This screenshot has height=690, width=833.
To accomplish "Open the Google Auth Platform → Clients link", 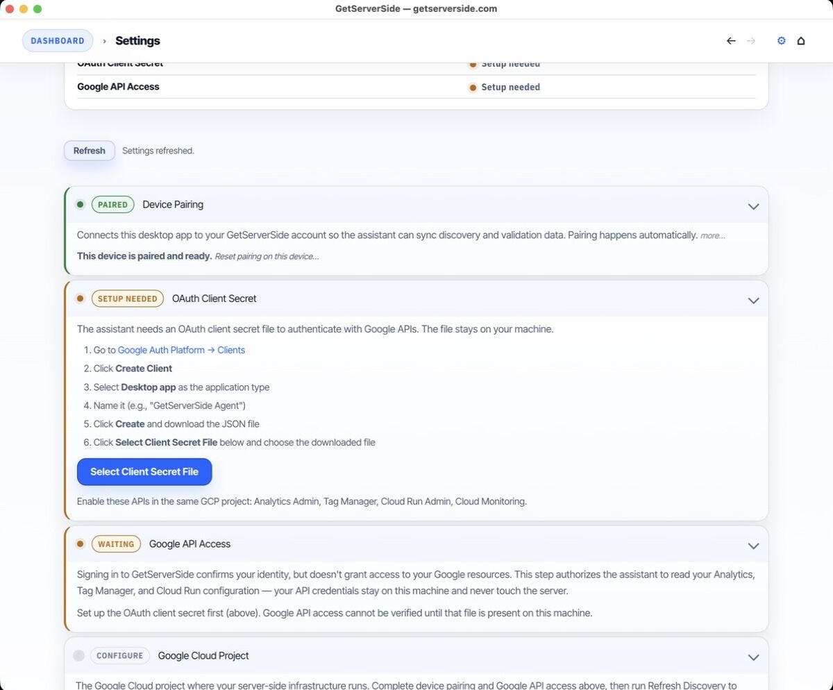I will click(181, 351).
